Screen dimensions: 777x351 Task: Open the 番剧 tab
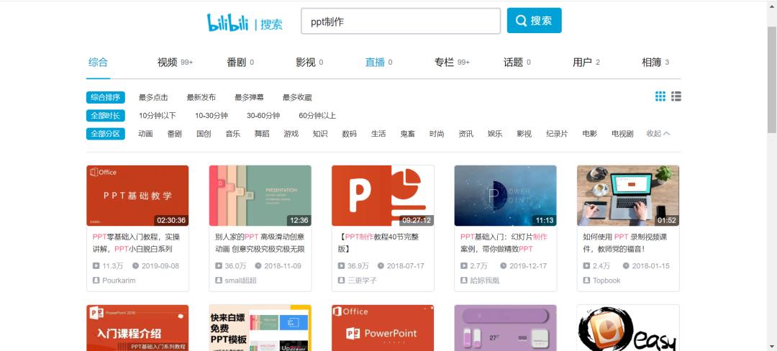point(240,63)
